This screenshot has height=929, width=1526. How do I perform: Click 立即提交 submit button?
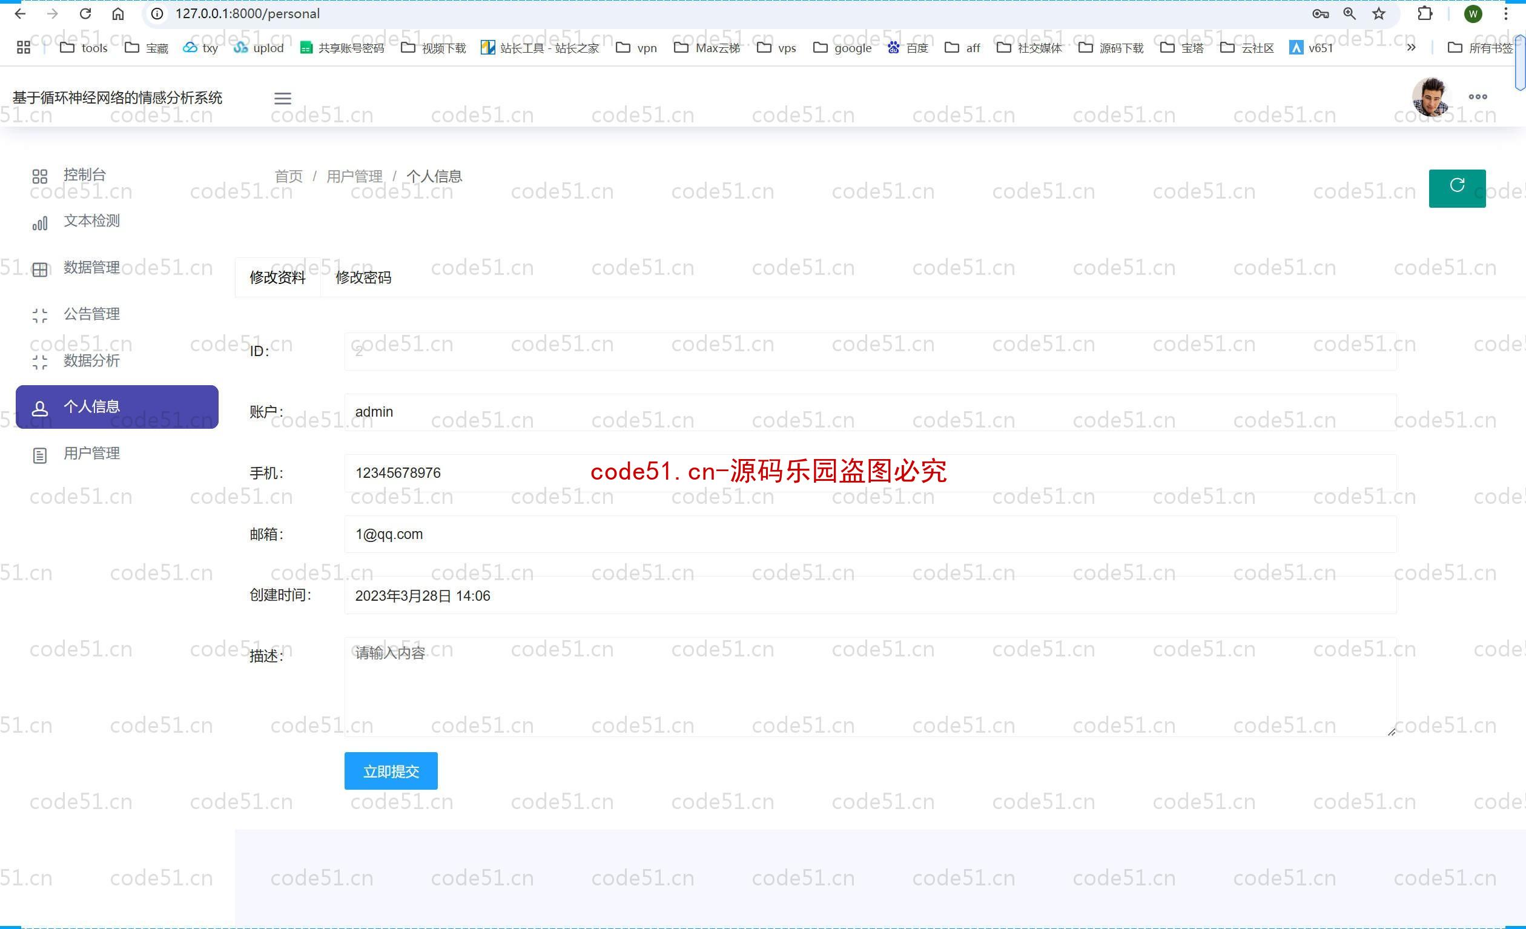(390, 771)
